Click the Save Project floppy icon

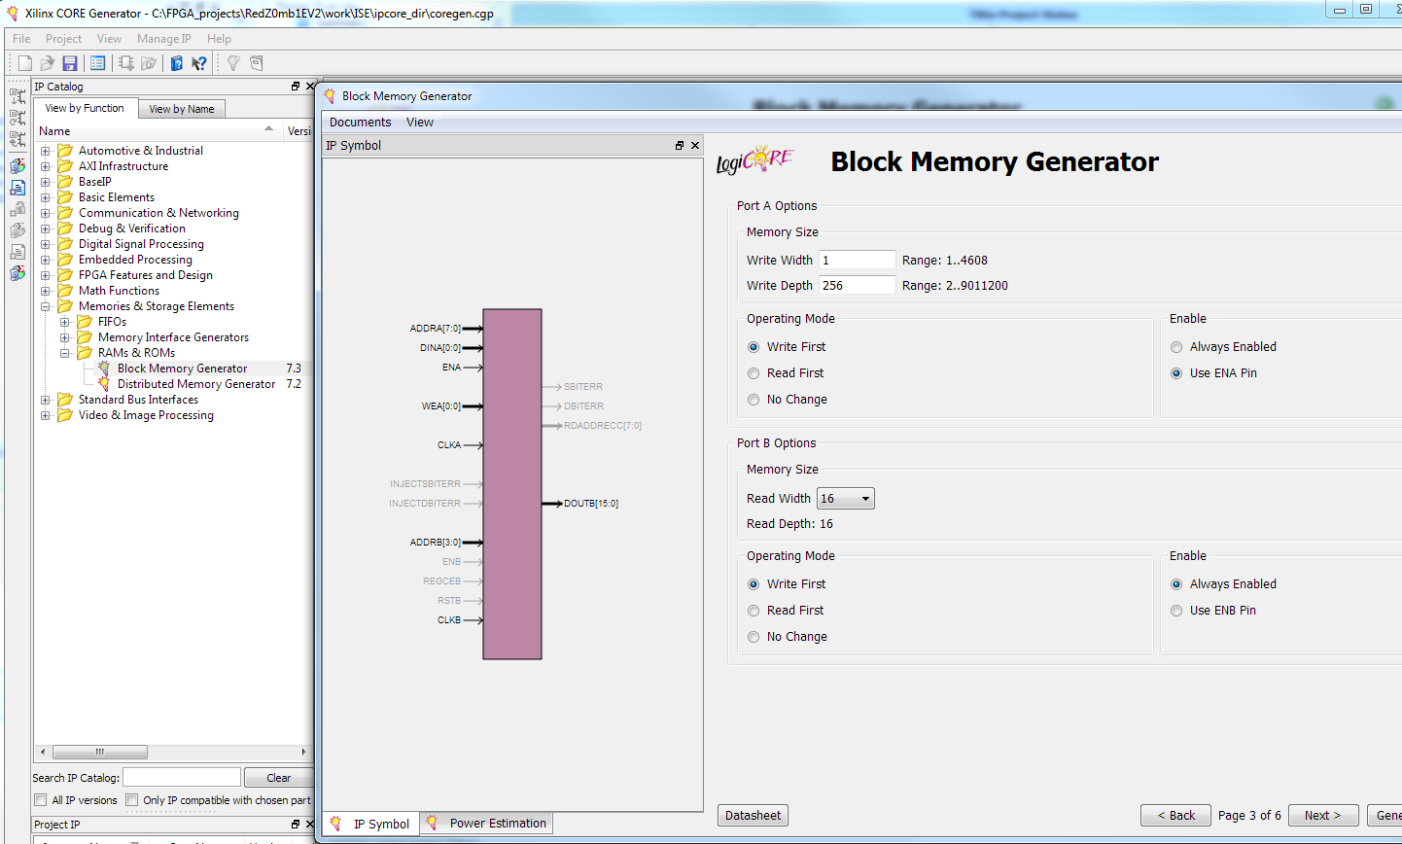tap(70, 63)
